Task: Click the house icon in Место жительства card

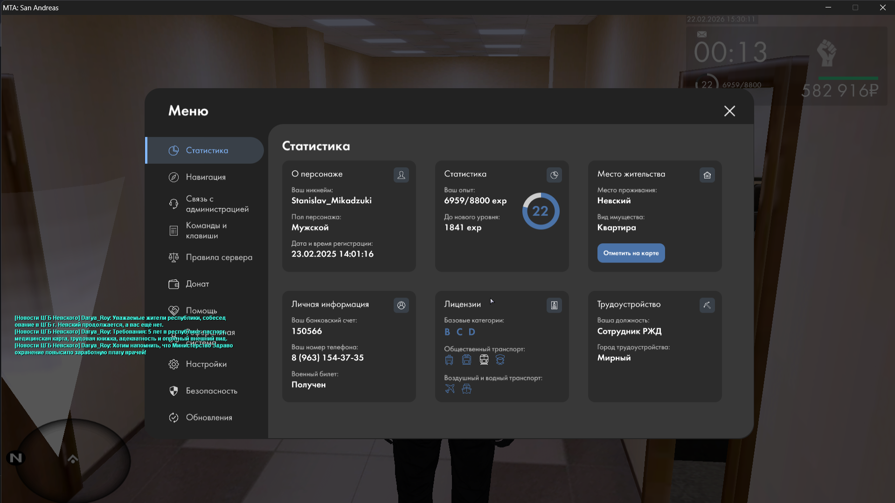Action: 707,175
